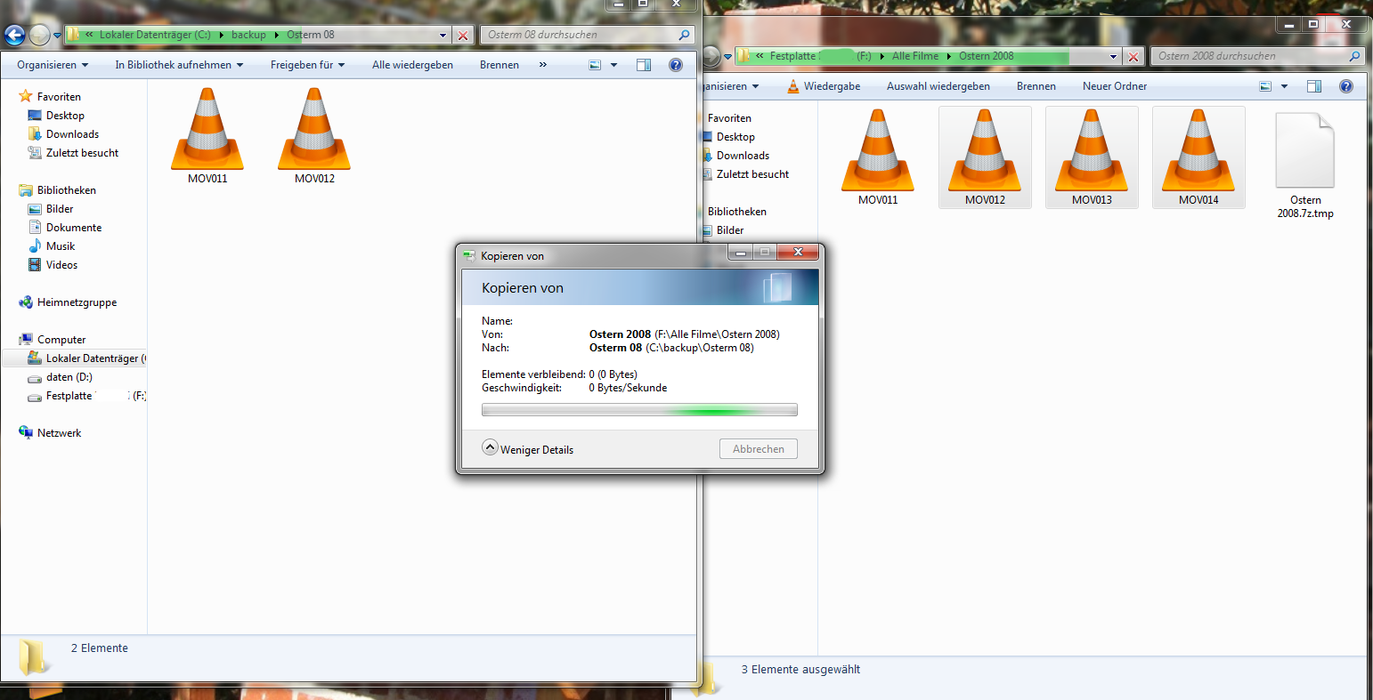Image resolution: width=1373 pixels, height=700 pixels.
Task: Collapse details with 'Weniger Details'
Action: [x=529, y=449]
